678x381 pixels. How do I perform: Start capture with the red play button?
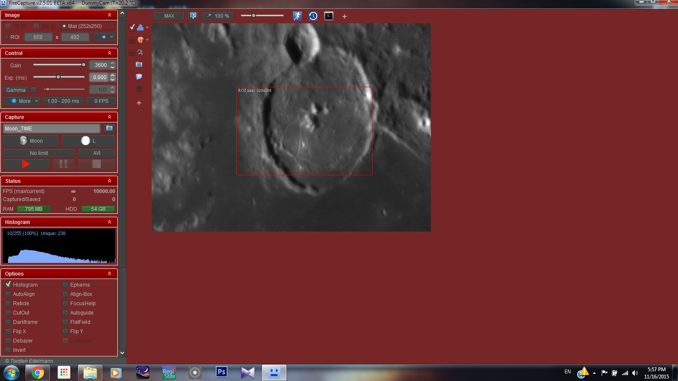[x=26, y=164]
